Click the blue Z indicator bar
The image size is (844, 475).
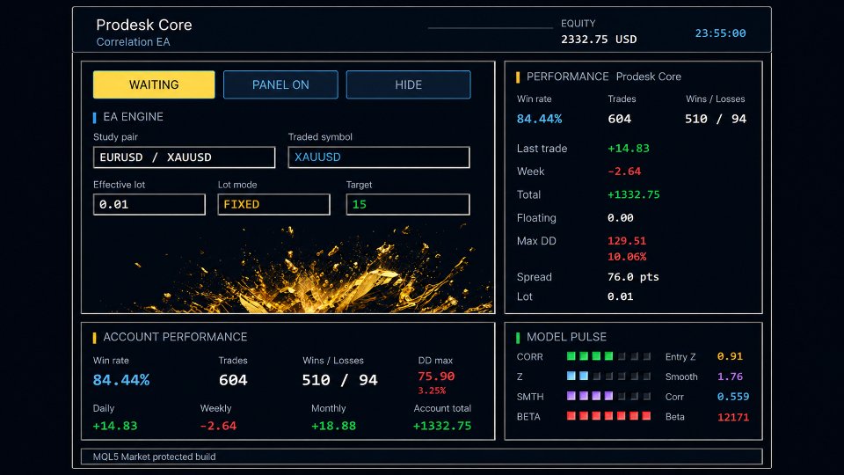[608, 376]
